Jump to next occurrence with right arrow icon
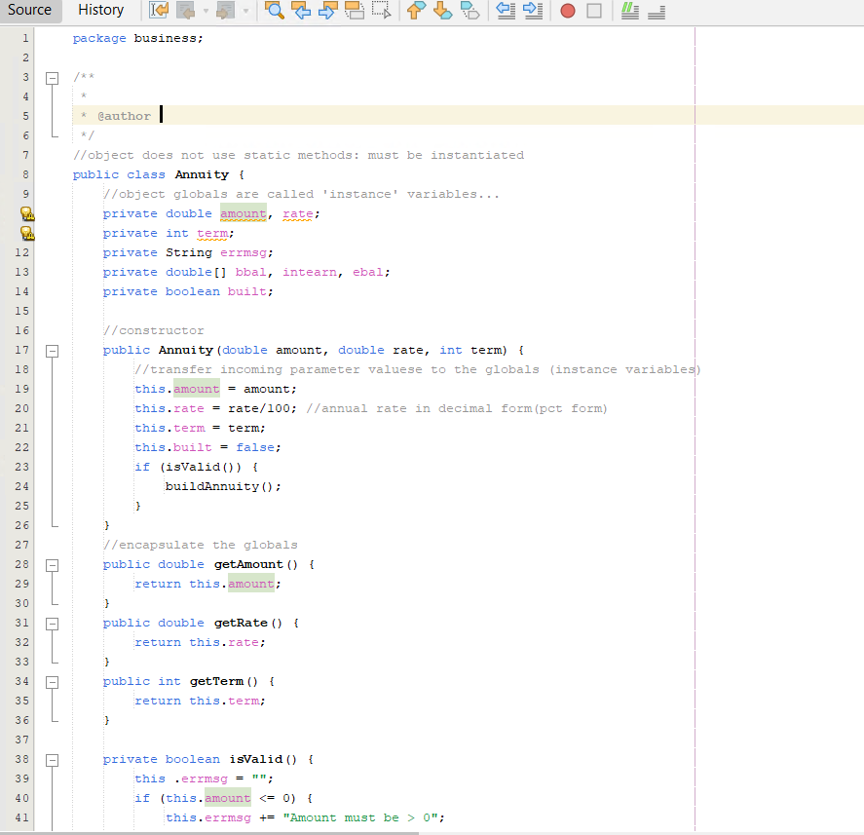This screenshot has height=835, width=864. (x=327, y=11)
